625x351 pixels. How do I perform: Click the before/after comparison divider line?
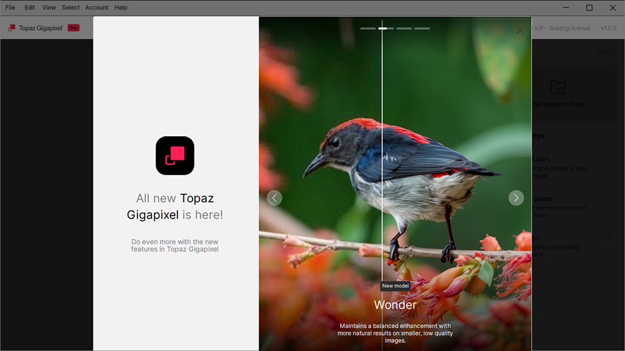382,156
